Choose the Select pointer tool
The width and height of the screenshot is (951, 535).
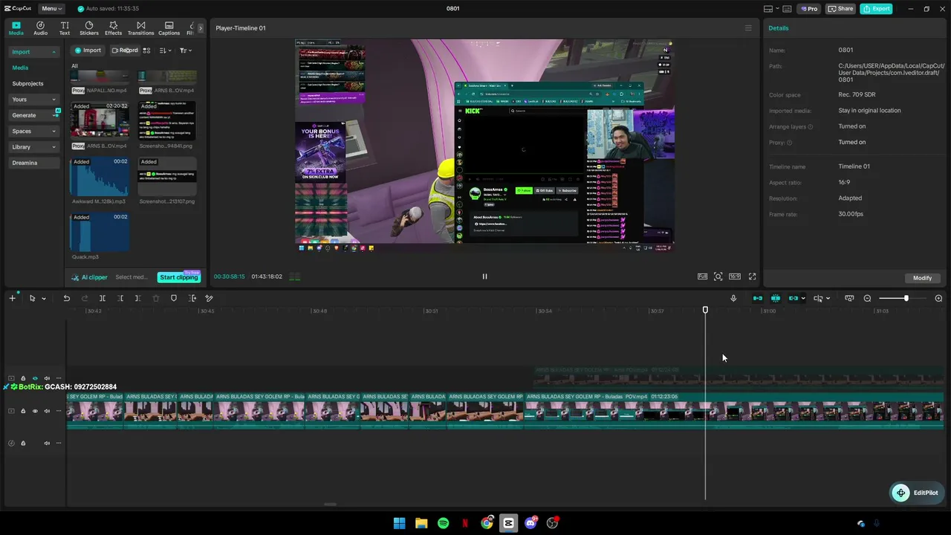click(x=32, y=298)
